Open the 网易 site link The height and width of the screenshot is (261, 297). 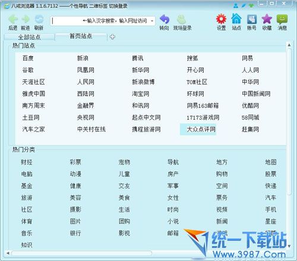coord(247,58)
